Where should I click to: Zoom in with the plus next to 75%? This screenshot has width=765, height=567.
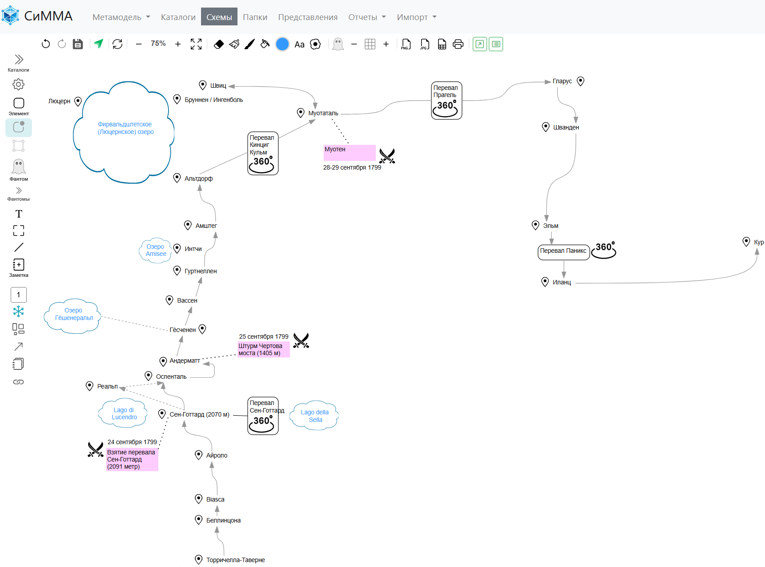178,44
